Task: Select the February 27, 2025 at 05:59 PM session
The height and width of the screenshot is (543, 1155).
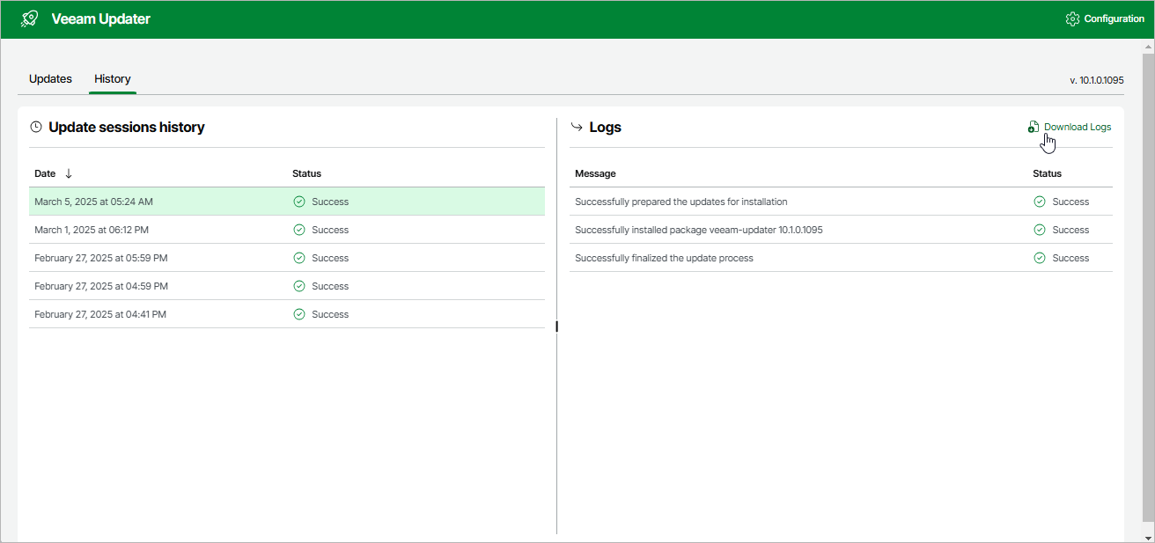Action: (287, 258)
